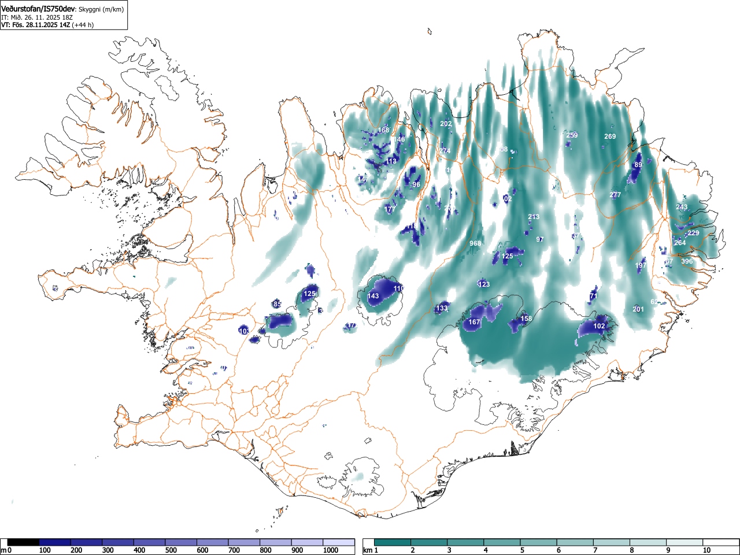Pick the lightest 9–10 km legend swatch
740x555 pixels.
685,542
